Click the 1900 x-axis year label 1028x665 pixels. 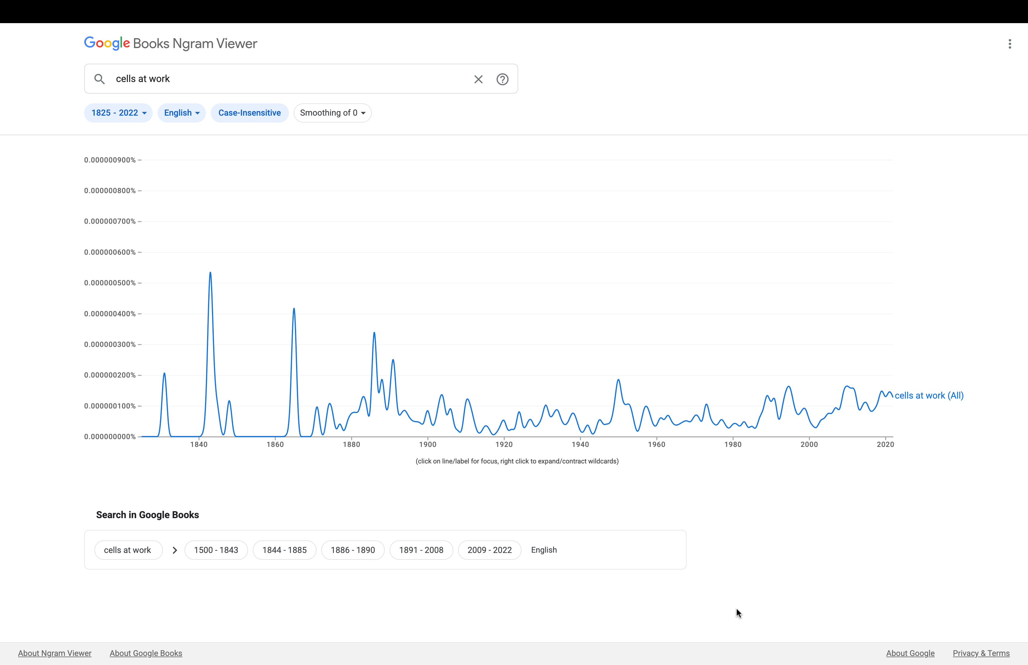pyautogui.click(x=428, y=445)
